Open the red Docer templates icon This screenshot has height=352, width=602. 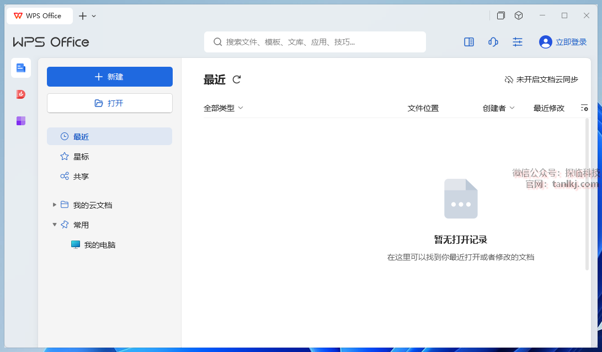coord(21,94)
